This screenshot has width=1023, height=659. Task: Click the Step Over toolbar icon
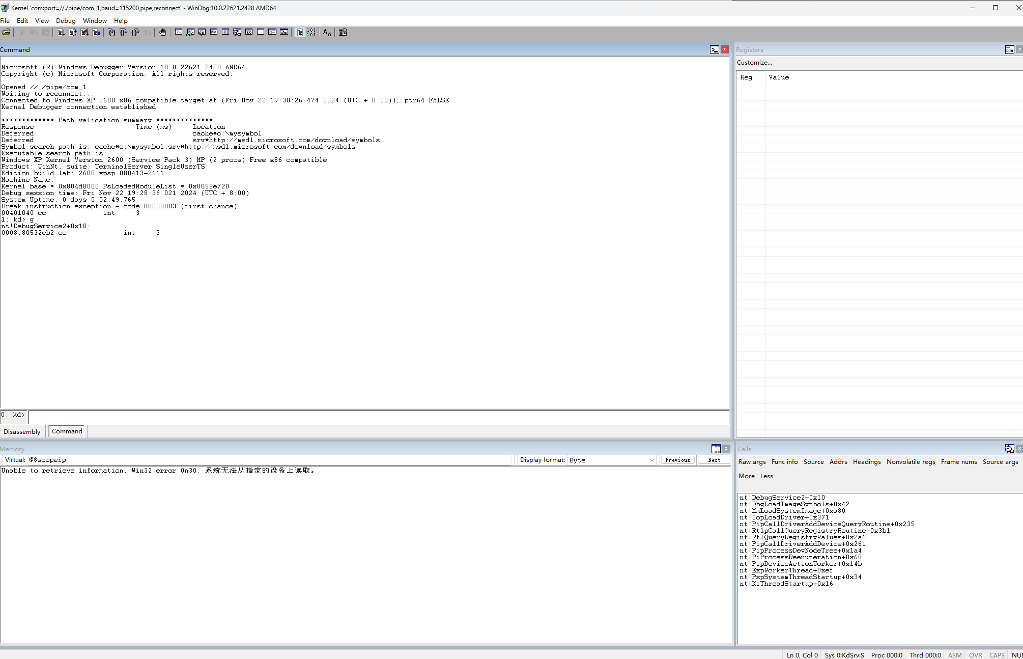click(123, 32)
